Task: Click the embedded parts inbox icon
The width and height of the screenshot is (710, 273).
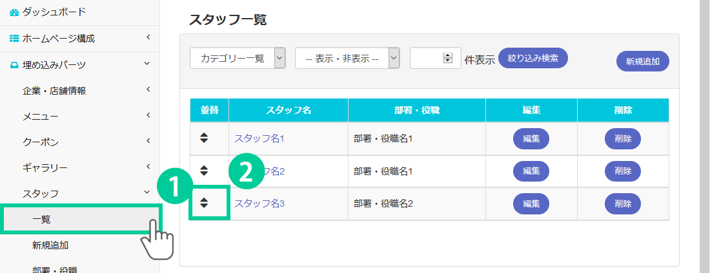Action: click(14, 64)
